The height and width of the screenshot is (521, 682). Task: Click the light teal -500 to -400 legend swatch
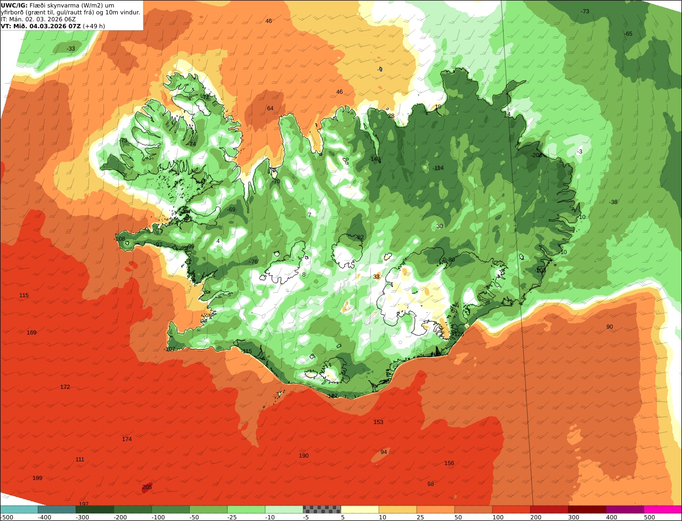(x=19, y=509)
